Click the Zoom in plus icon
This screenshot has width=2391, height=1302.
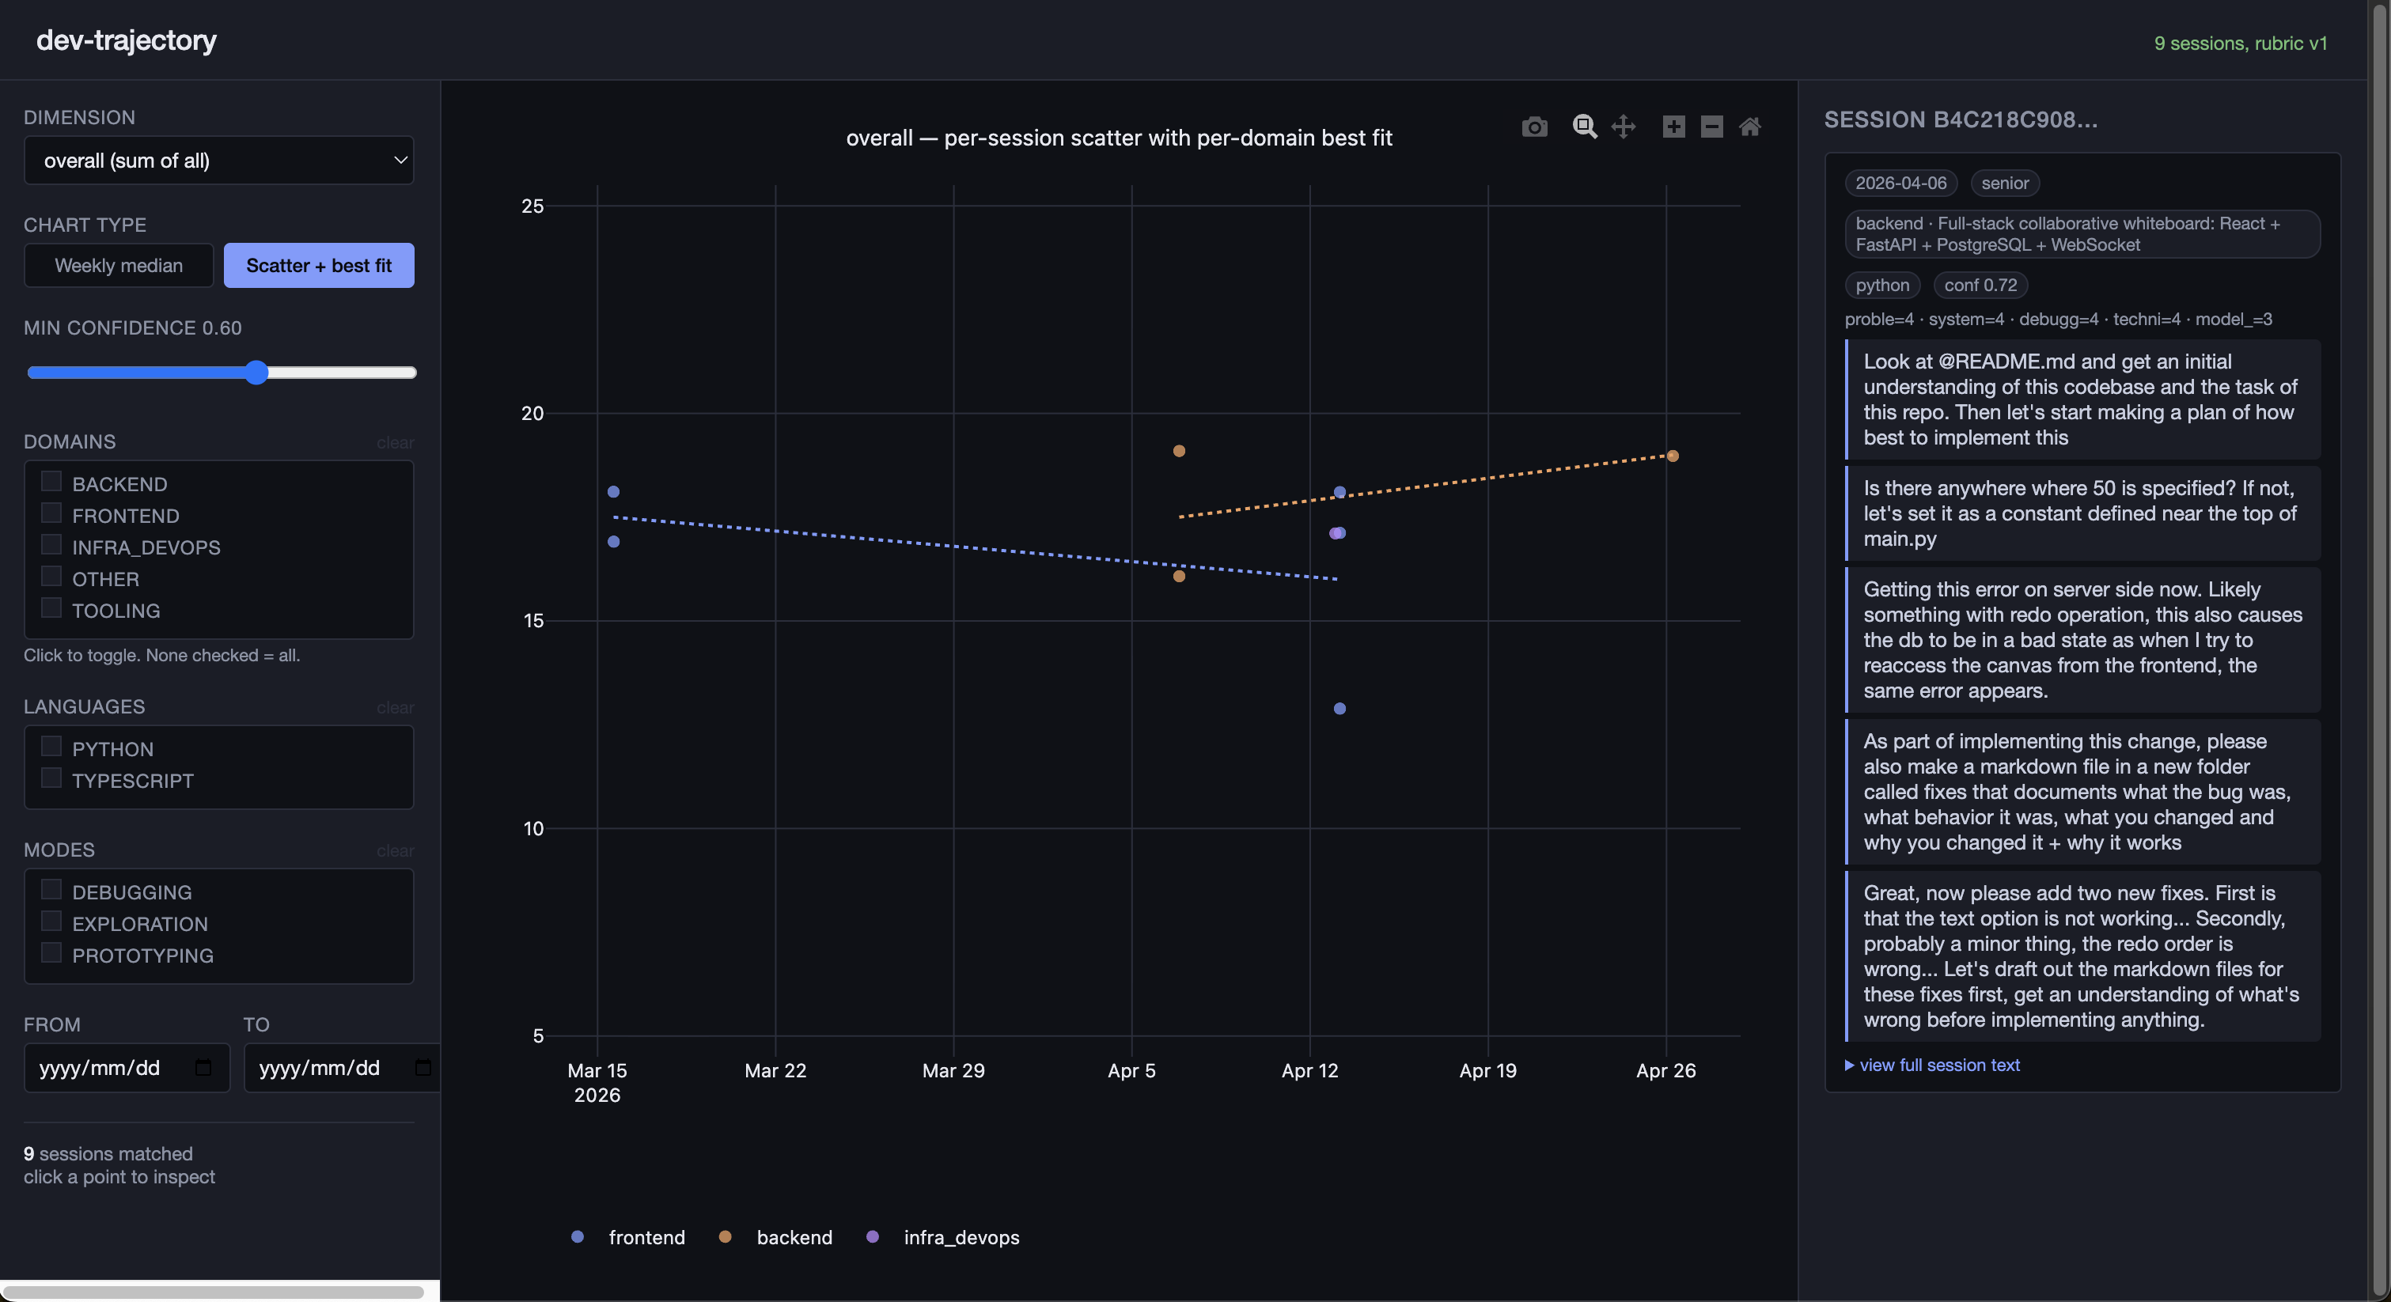tap(1673, 127)
